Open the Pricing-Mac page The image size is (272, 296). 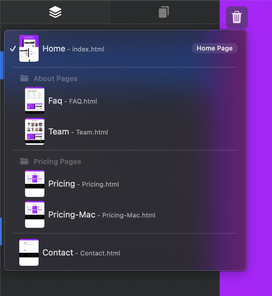[102, 215]
